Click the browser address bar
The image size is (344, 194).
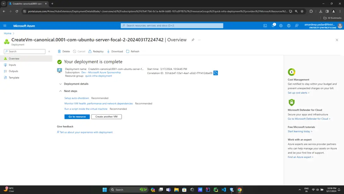click(158, 11)
